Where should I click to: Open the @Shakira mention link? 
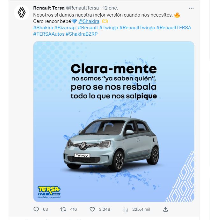click(89, 21)
